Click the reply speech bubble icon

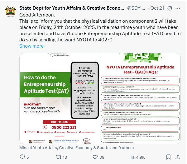[22, 157]
